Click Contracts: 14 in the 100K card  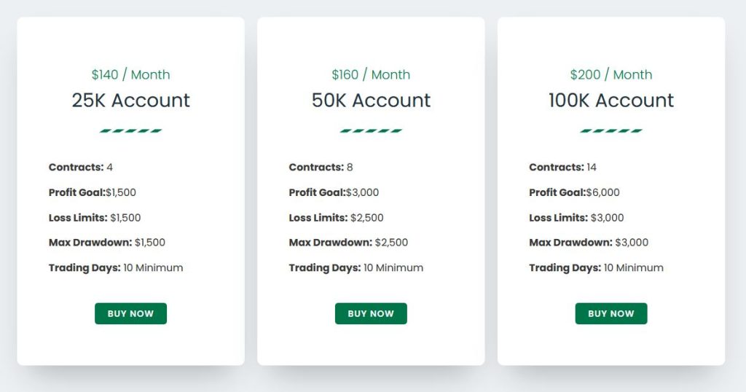(x=563, y=168)
